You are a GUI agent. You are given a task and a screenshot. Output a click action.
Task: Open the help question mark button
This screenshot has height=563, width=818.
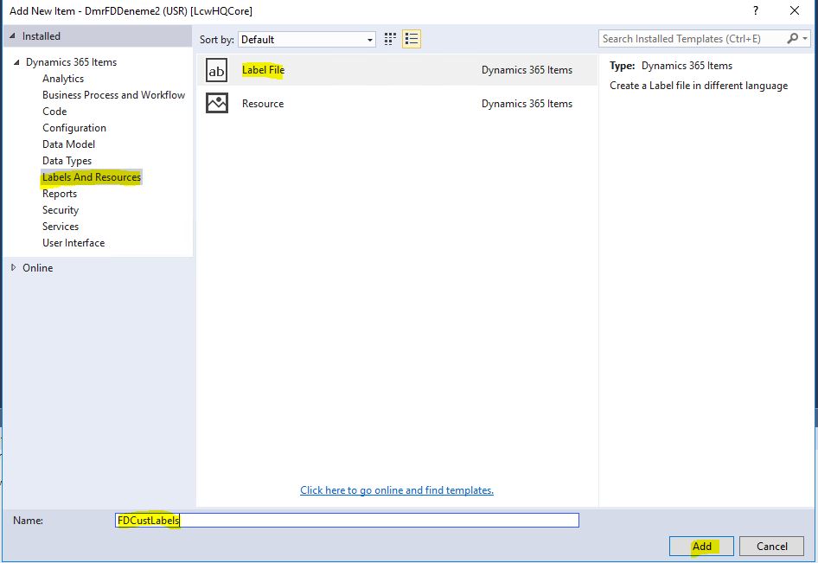tap(756, 11)
